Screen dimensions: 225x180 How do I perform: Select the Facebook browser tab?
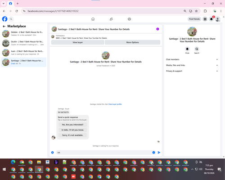[x=10, y=4]
